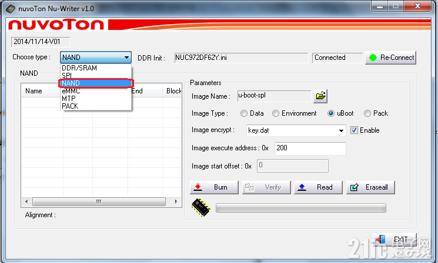Open the Image encrypt key.dat dropdown

tap(341, 130)
